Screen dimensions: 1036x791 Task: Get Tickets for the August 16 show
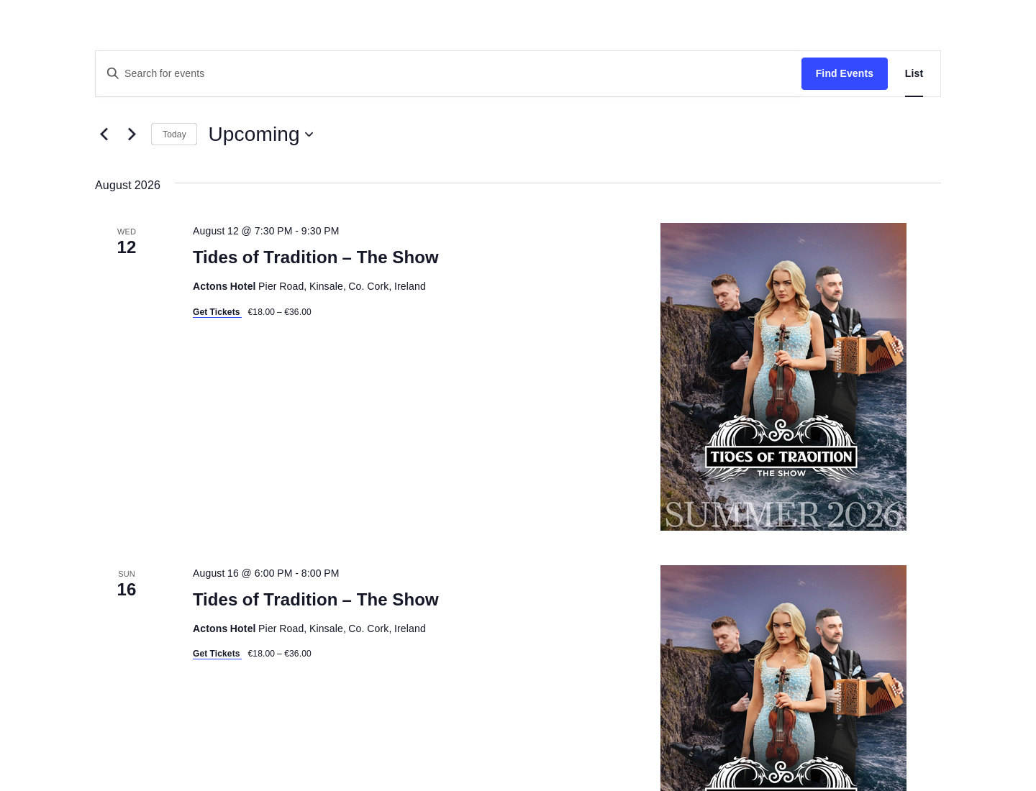pyautogui.click(x=217, y=654)
